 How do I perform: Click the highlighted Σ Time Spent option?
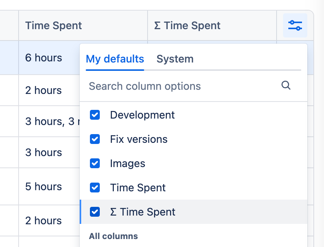point(143,212)
